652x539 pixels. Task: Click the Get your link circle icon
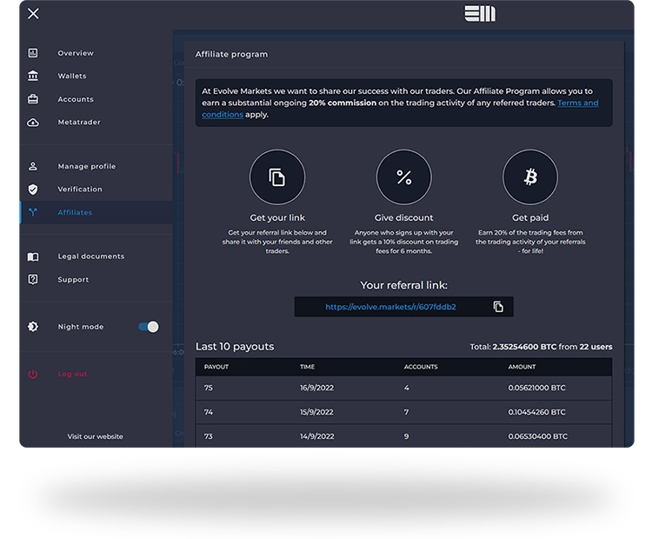tap(277, 177)
